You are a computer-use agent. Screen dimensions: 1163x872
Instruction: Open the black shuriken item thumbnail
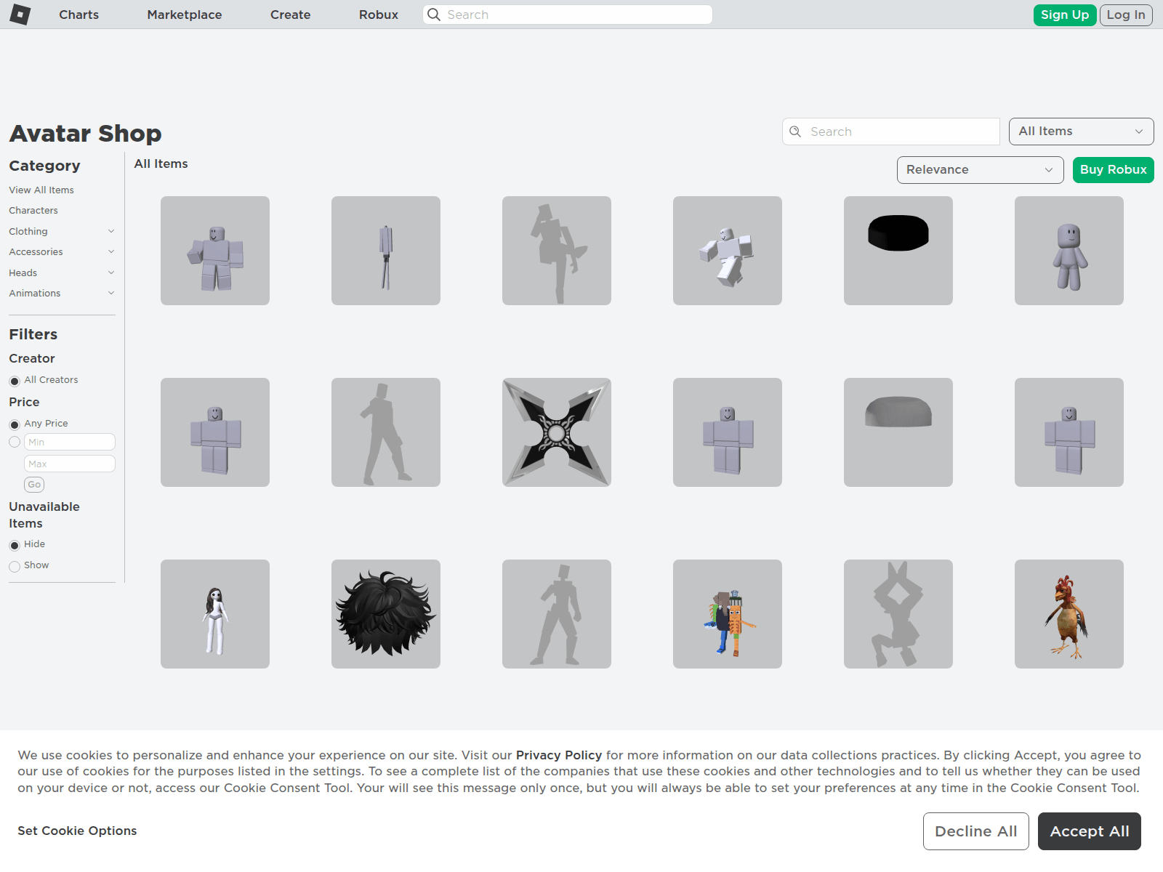556,432
